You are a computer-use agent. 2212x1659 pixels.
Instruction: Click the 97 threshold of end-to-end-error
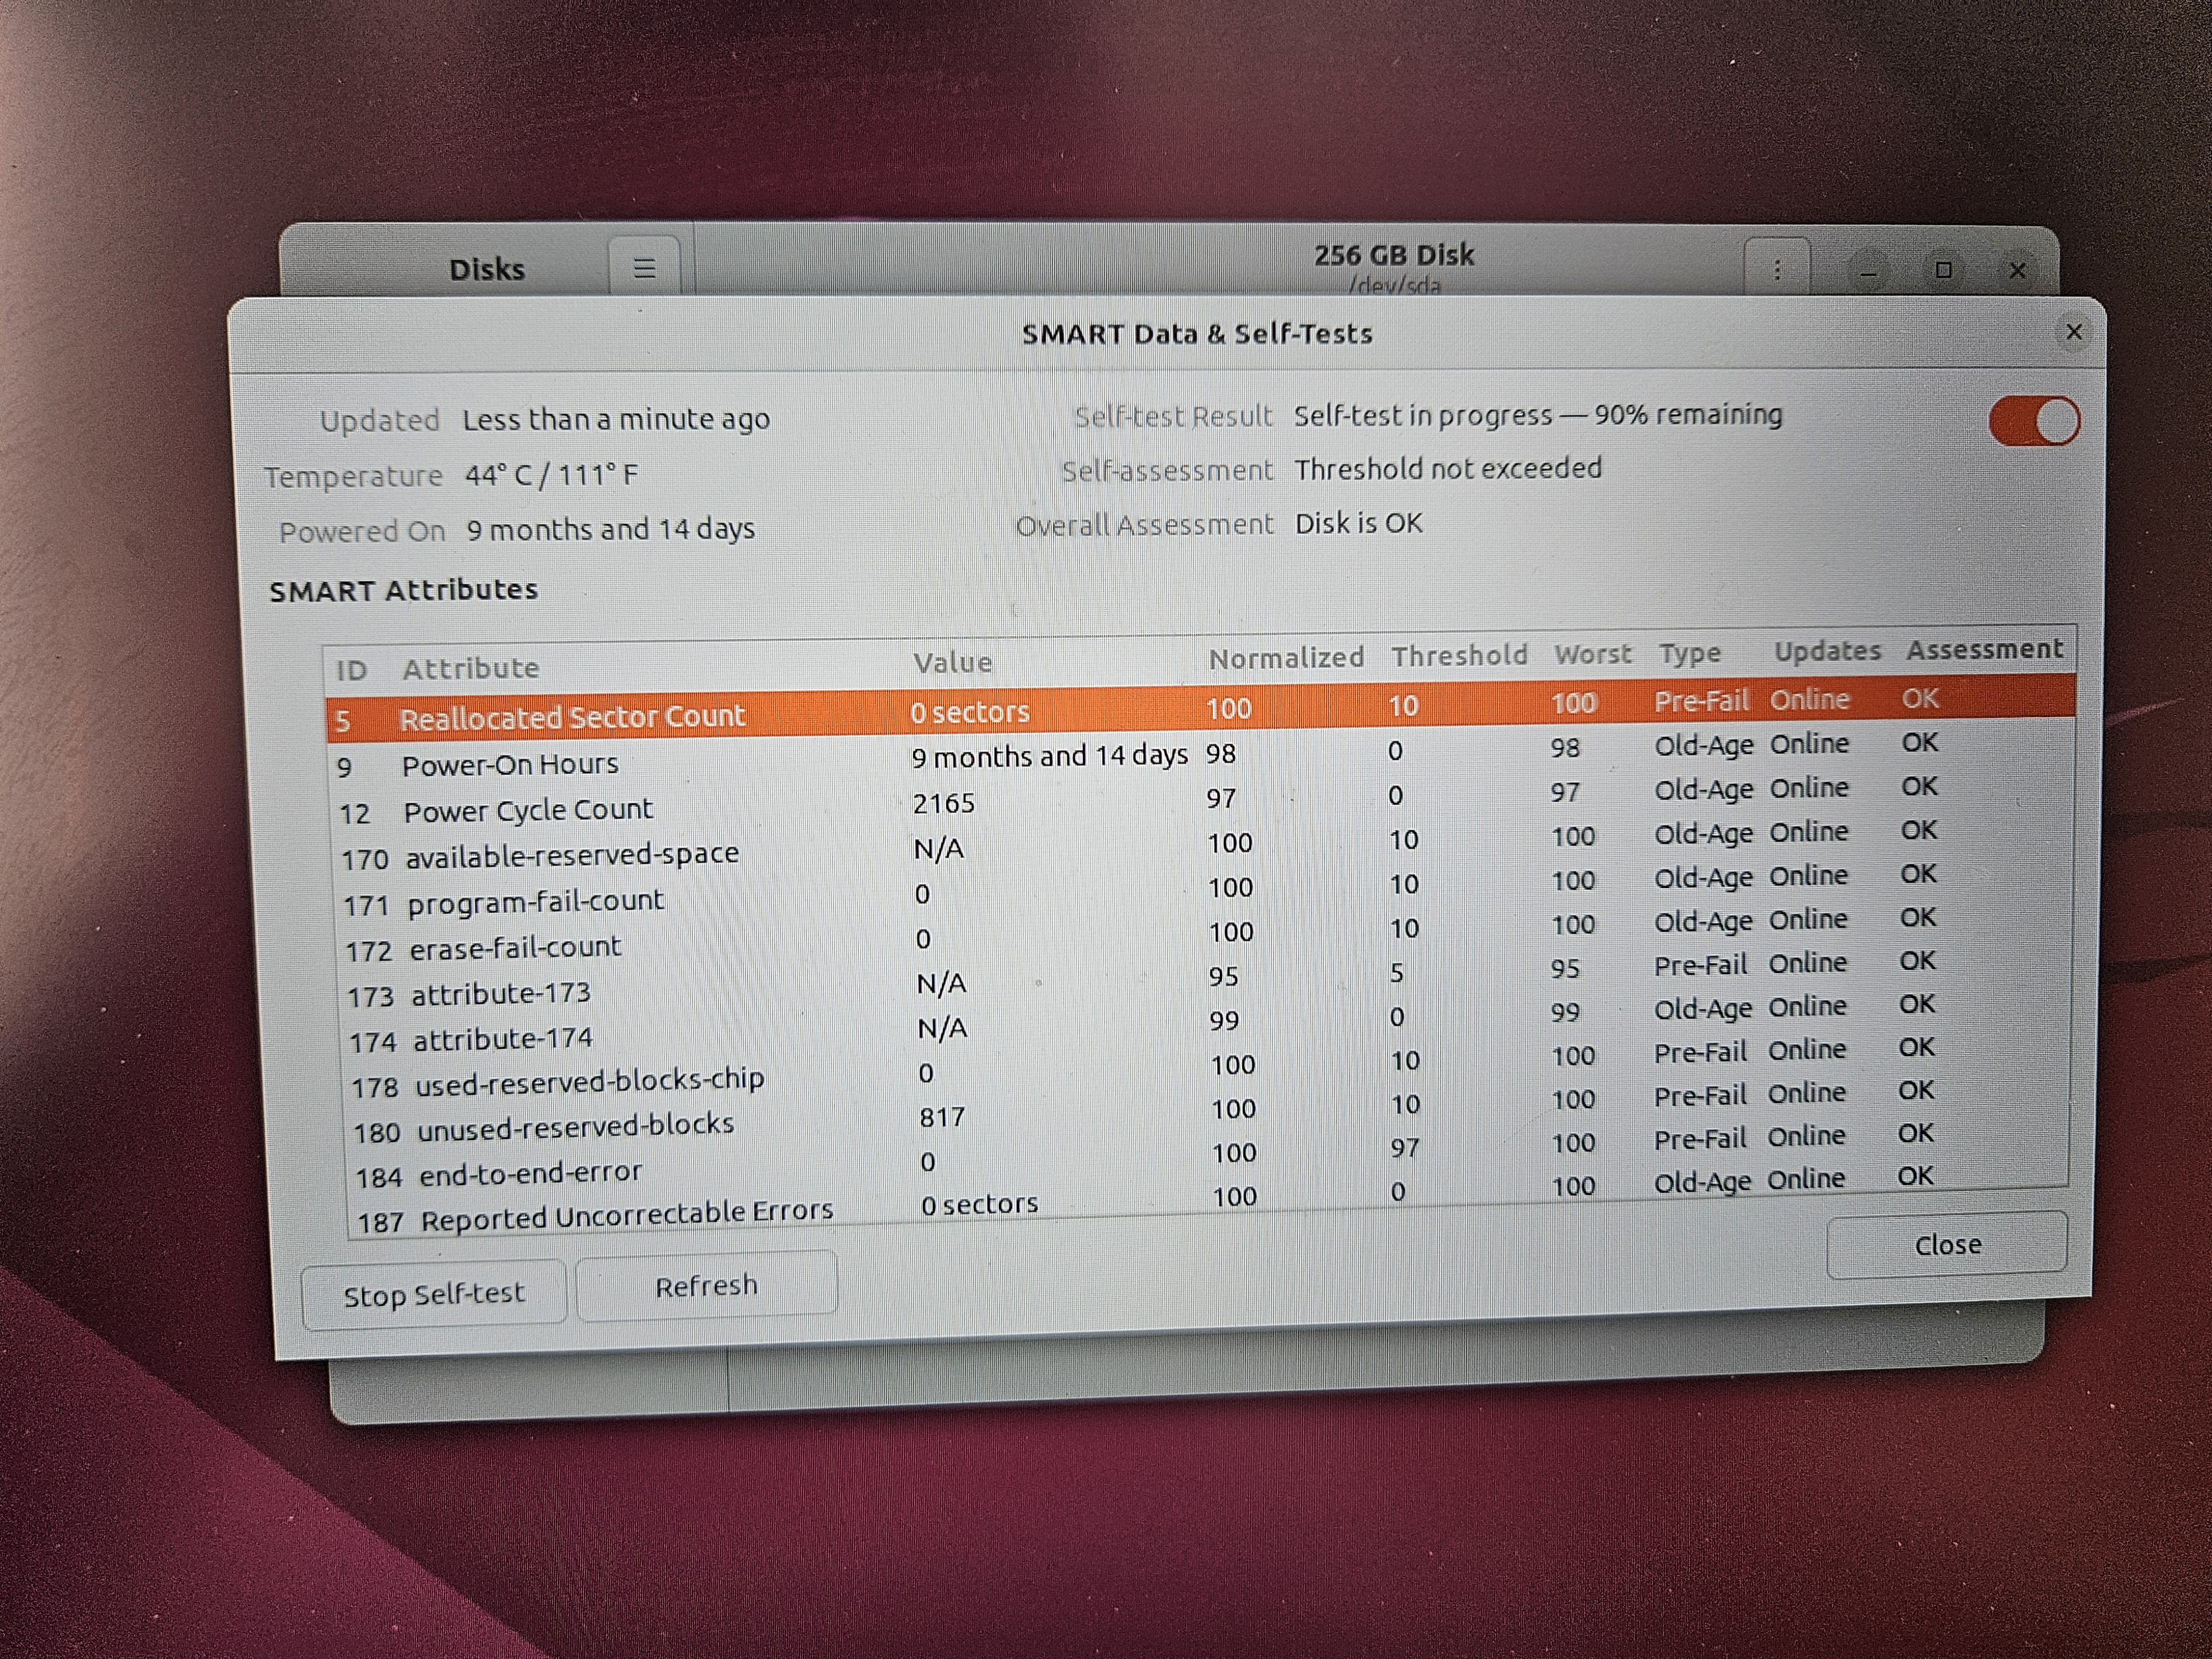pos(1404,1148)
